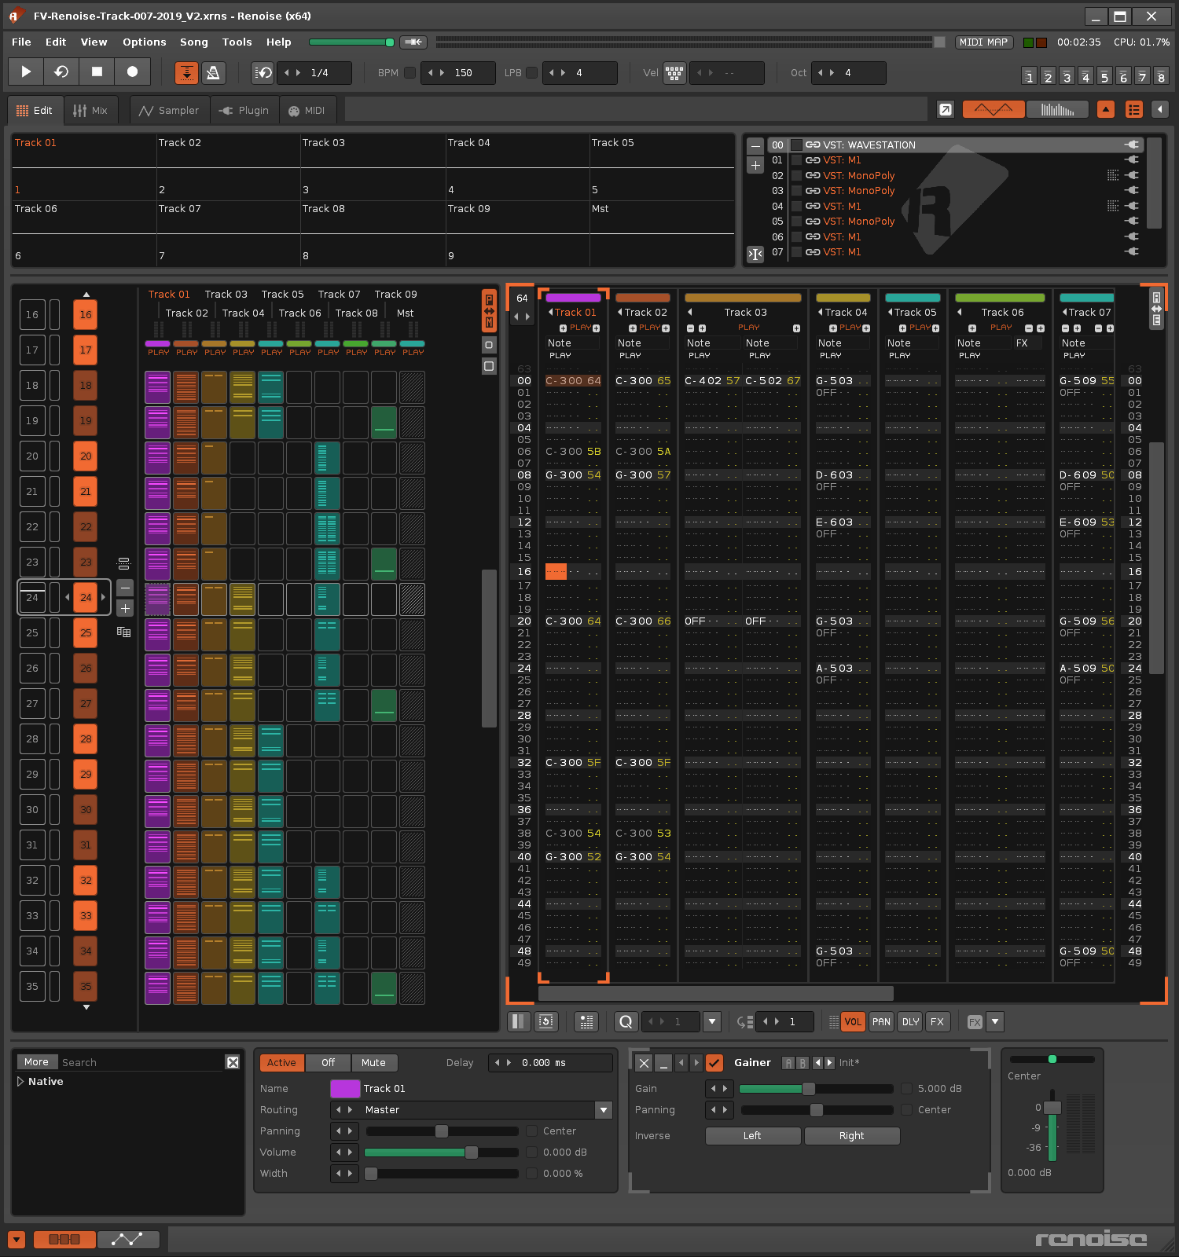Show the PAN column in pattern editor
The image size is (1179, 1257).
(x=881, y=1021)
